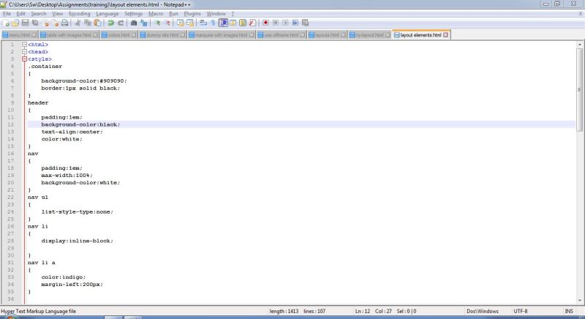Screen dimensions: 585x319
Task: Open the ? help menu
Action: coord(233,13)
